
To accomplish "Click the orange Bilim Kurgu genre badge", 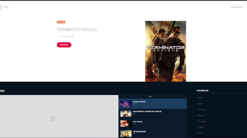I will 61,22.
